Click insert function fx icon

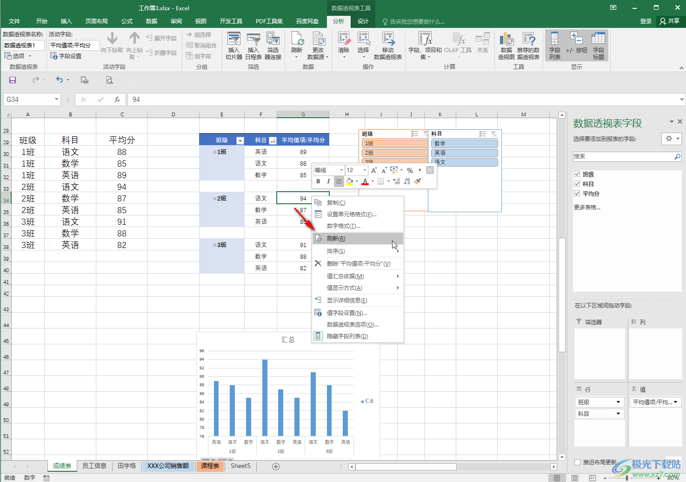tap(117, 100)
